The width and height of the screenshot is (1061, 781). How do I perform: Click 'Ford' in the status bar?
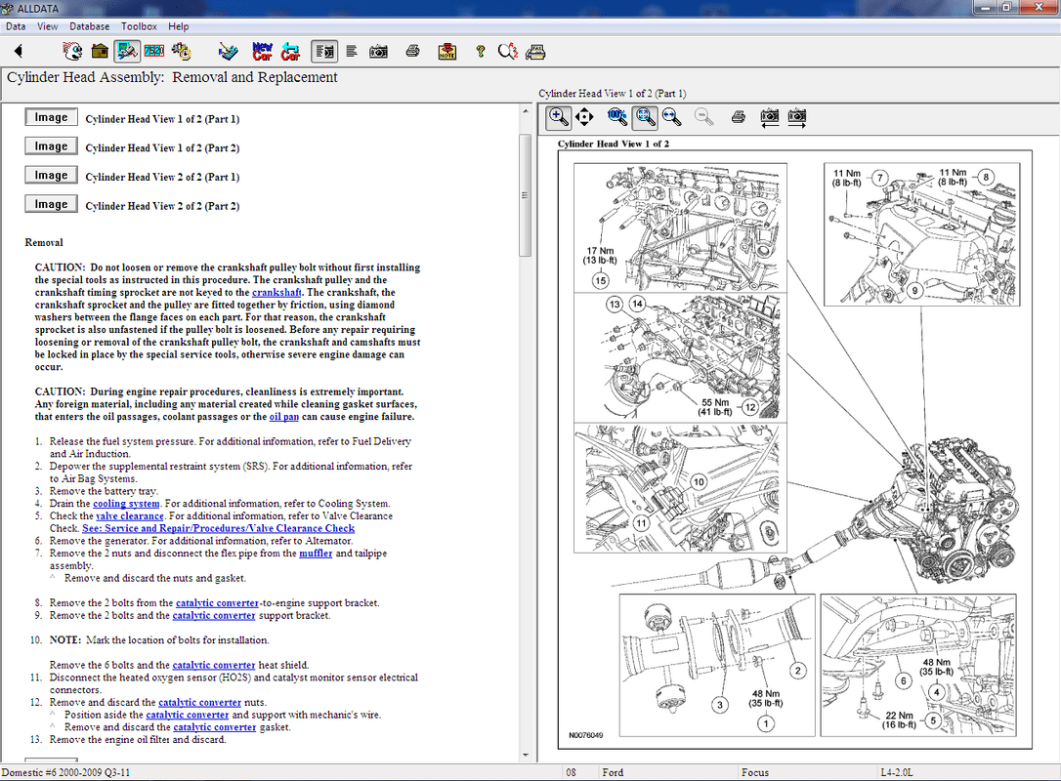(613, 772)
